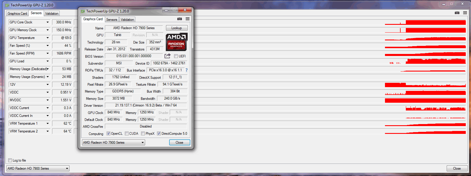Screen dimensions: 471x176
Task: Click the GPU-Z app icon in the background window title bar
Action: click(x=7, y=5)
